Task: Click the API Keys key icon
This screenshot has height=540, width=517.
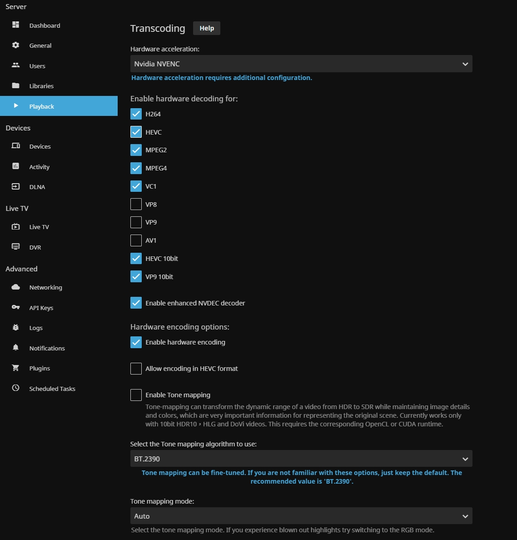Action: point(15,307)
